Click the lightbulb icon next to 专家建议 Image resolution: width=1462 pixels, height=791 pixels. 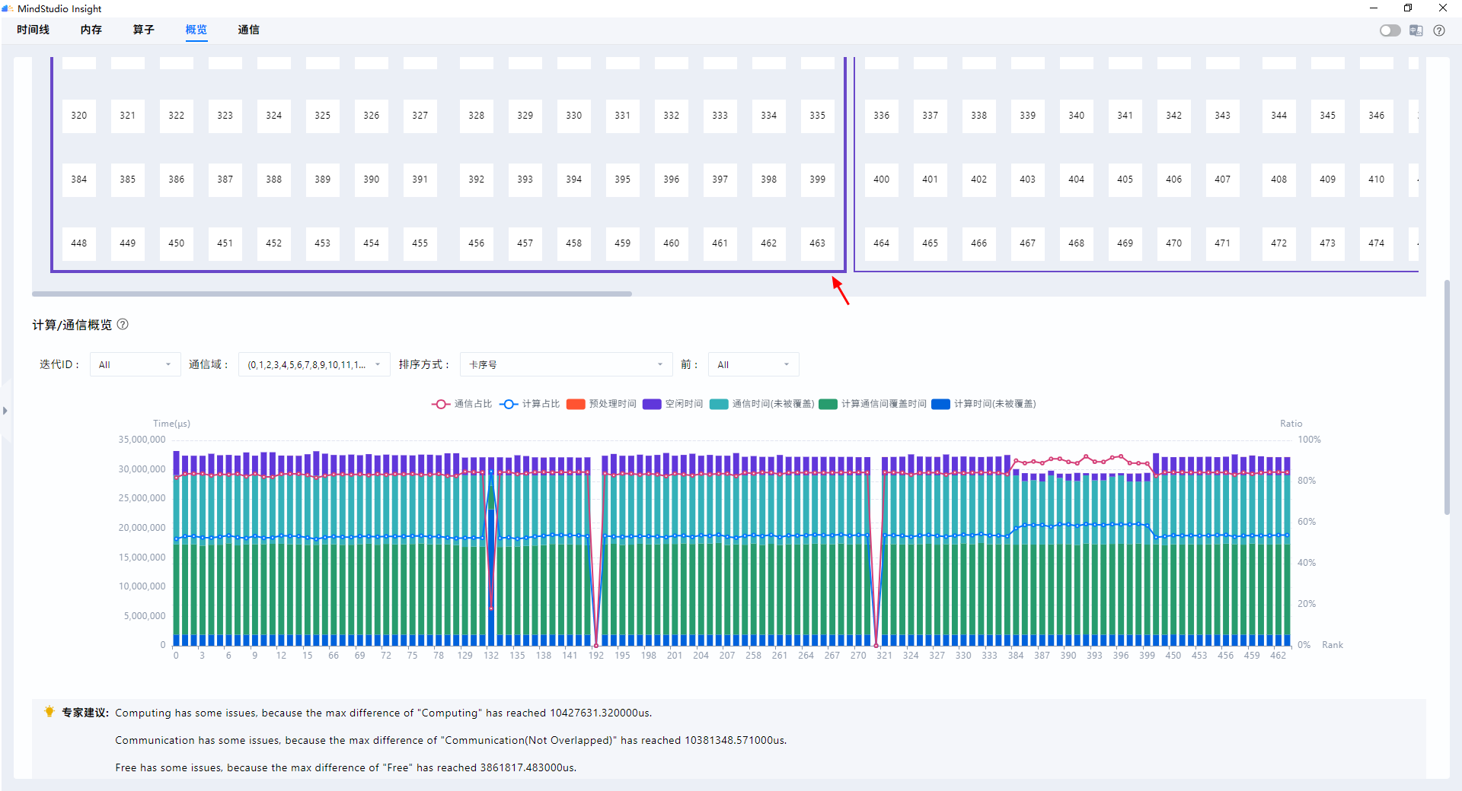click(49, 712)
